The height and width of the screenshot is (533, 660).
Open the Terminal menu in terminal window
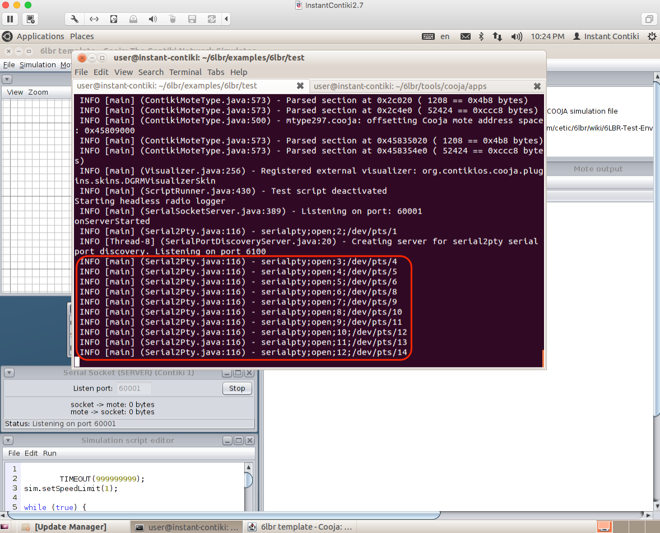[185, 72]
